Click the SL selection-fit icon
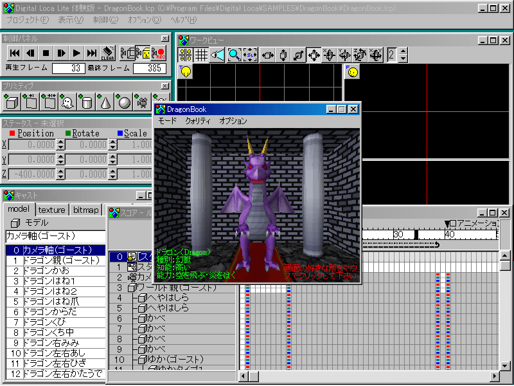 pos(250,55)
